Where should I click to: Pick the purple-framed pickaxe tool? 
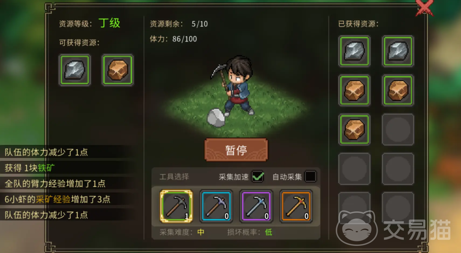point(256,206)
